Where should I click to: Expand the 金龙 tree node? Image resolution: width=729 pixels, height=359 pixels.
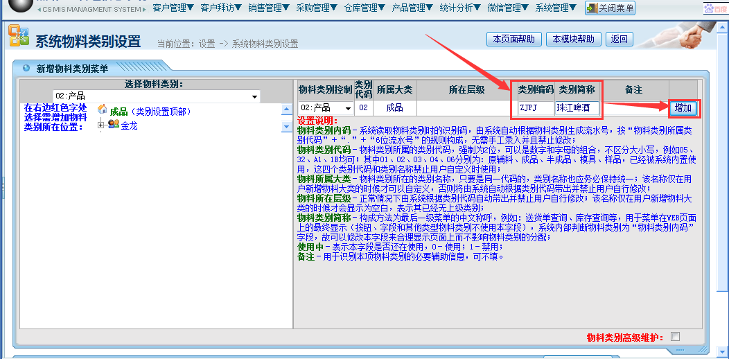pyautogui.click(x=101, y=125)
